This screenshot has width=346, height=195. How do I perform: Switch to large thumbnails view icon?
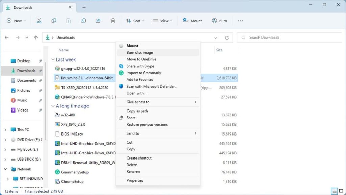pos(341,191)
